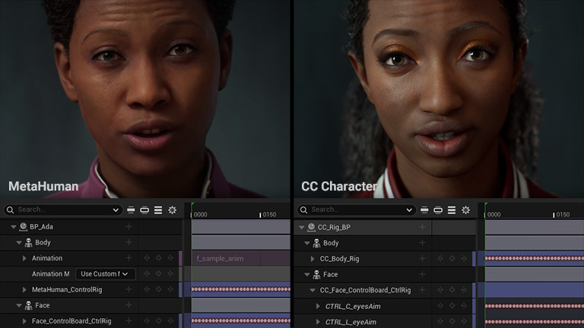Open right sequencer settings gear icon
Screen dimensions: 584x328
pyautogui.click(x=465, y=210)
